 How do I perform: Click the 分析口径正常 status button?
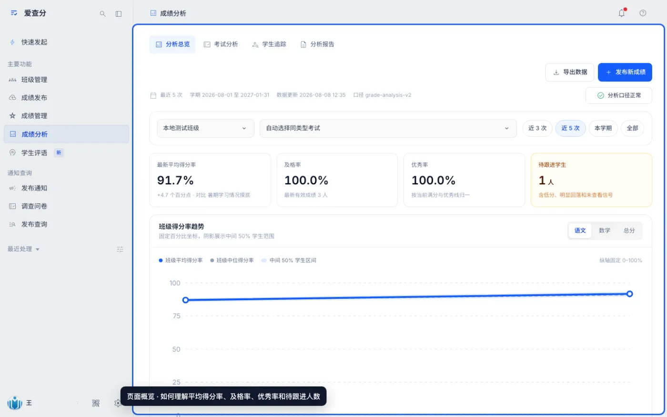pyautogui.click(x=619, y=95)
